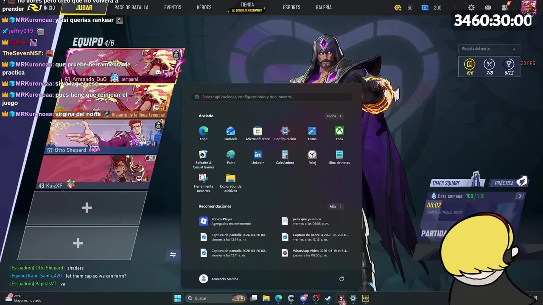Click the blue currency icon next to 200
The height and width of the screenshot is (305, 543).
click(425, 8)
